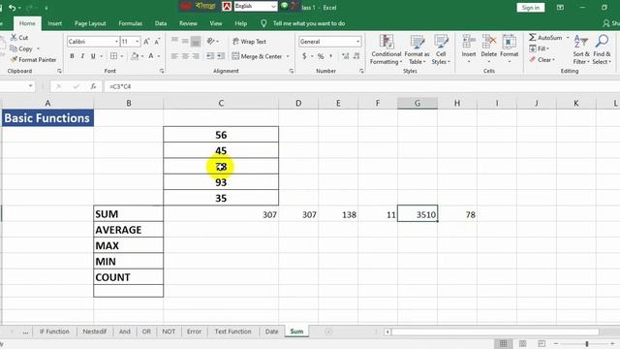Toggle Italic formatting
Screen dimensions: 620x349
pos(82,56)
